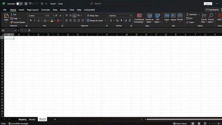Viewport: 222px width, 125px height.
Task: Switch to the Formulas tab
Action: tap(45, 10)
